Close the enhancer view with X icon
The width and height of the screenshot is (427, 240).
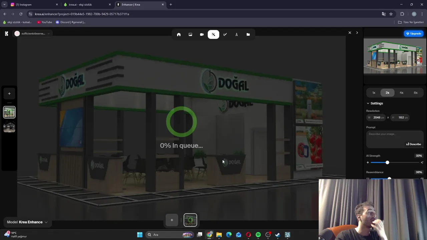(x=350, y=33)
